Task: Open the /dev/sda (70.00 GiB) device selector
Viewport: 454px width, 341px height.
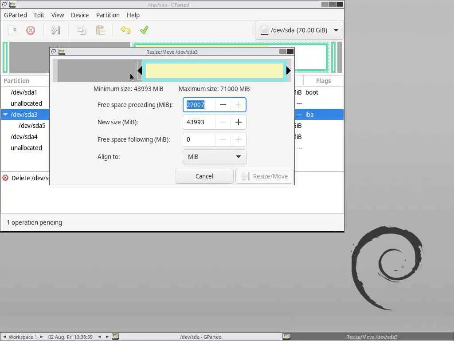Action: coord(299,30)
